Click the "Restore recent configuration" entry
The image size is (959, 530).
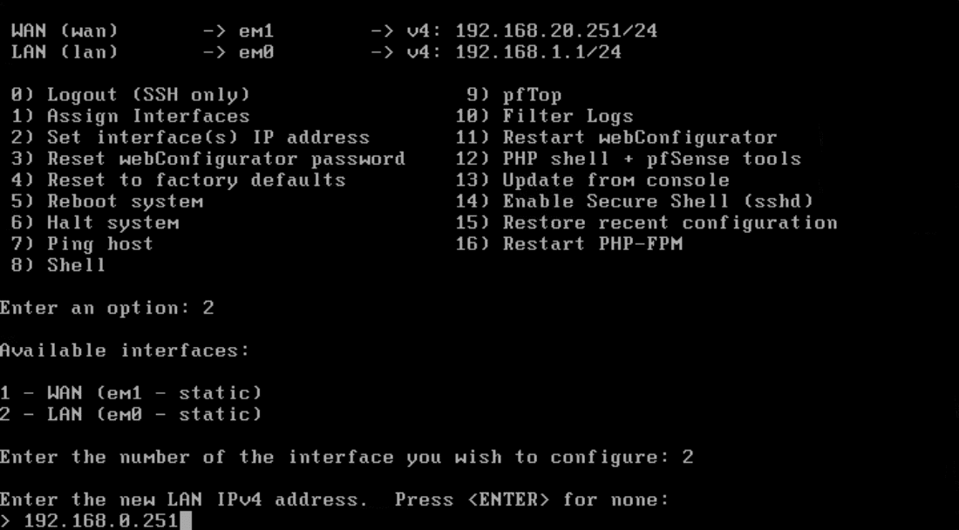670,222
